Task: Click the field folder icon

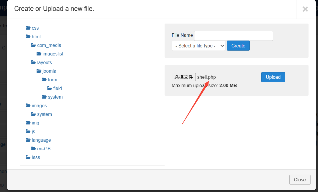Action: (x=50, y=88)
